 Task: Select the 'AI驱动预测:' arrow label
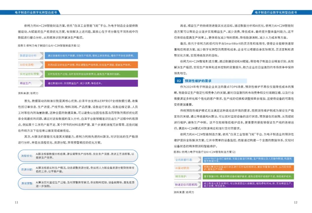(187, 168)
